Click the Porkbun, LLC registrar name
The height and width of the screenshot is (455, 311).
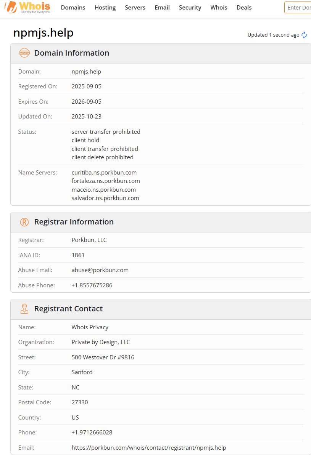(x=89, y=240)
